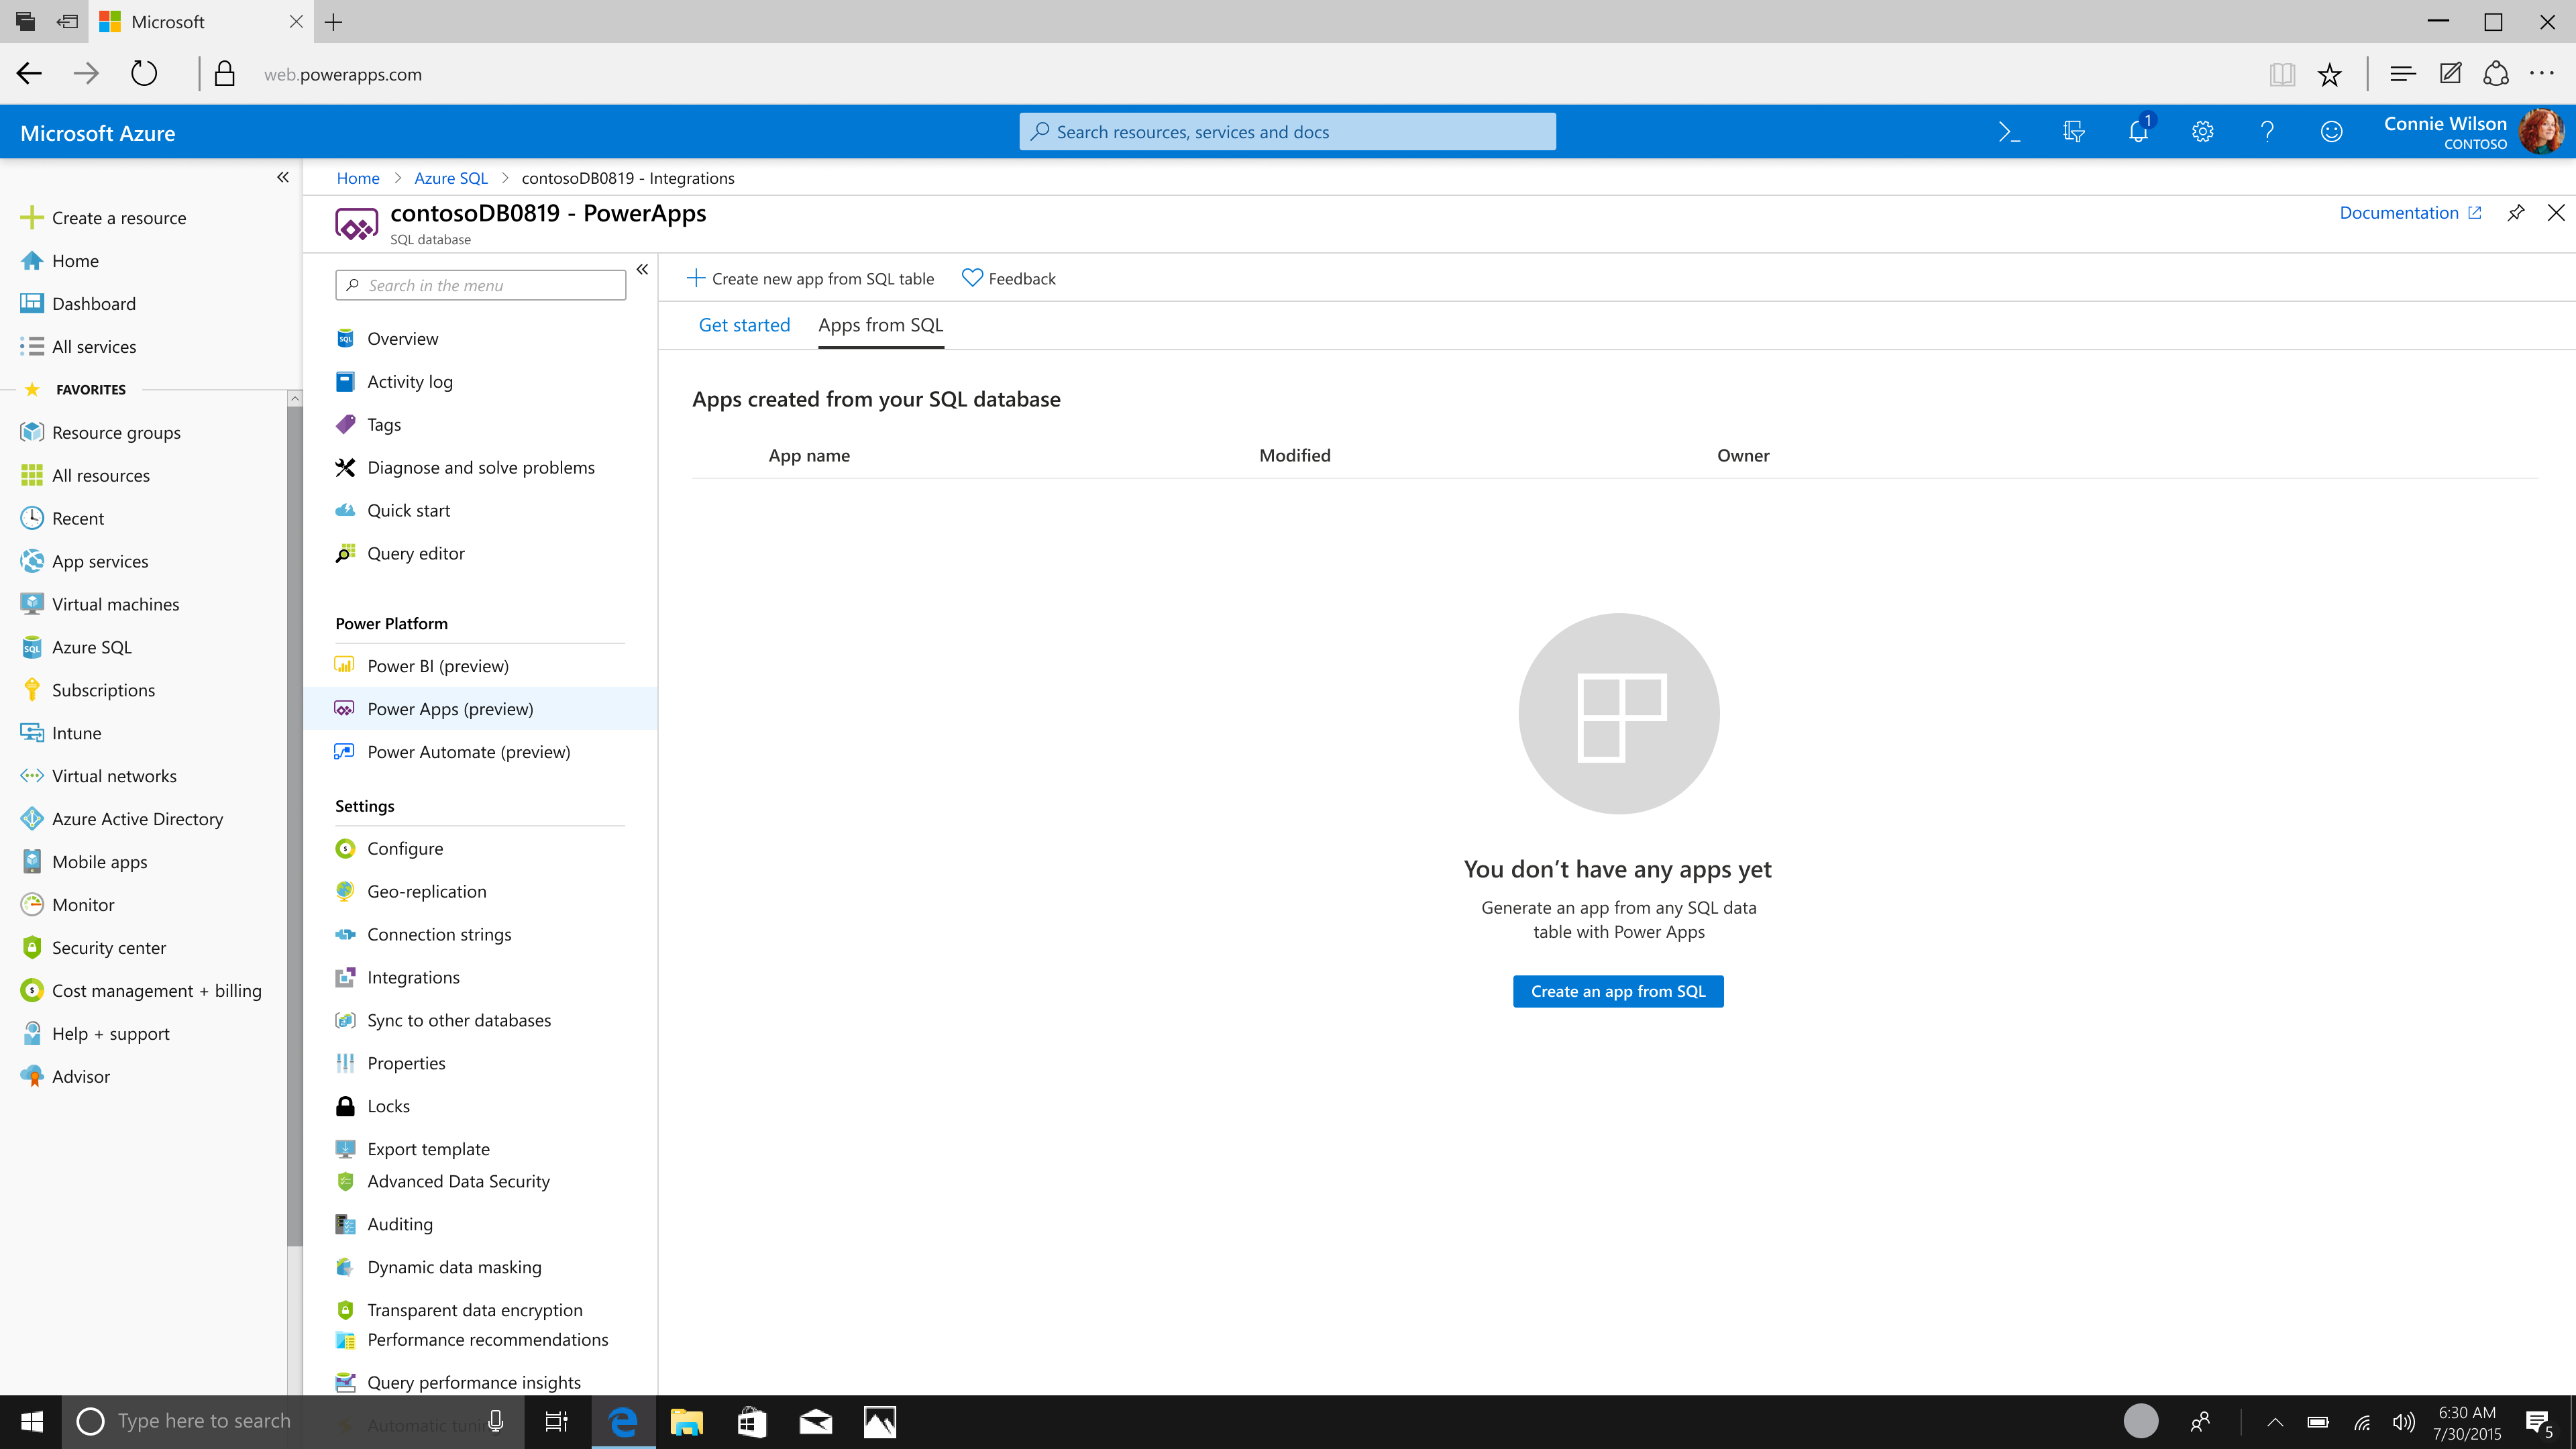Image resolution: width=2576 pixels, height=1449 pixels.
Task: Click the Feedback heart button
Action: click(1008, 279)
